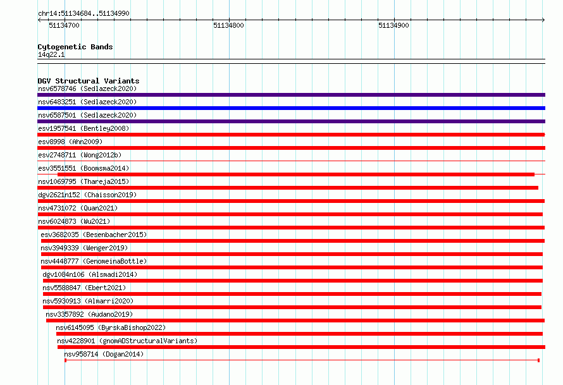
Task: Select the nsv6024873 (Wu2021) label
Action: click(74, 221)
